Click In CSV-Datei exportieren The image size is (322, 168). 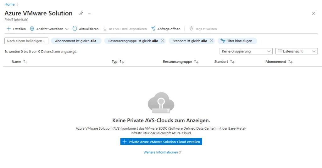pos(125,29)
